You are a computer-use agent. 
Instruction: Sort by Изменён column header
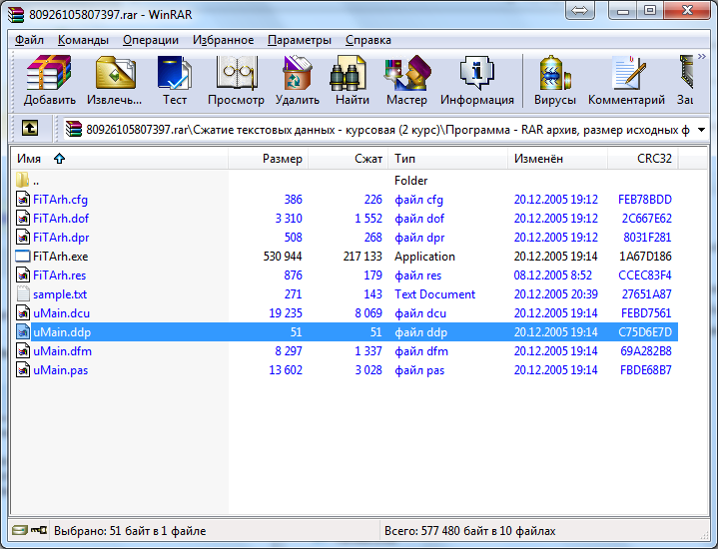coord(558,159)
